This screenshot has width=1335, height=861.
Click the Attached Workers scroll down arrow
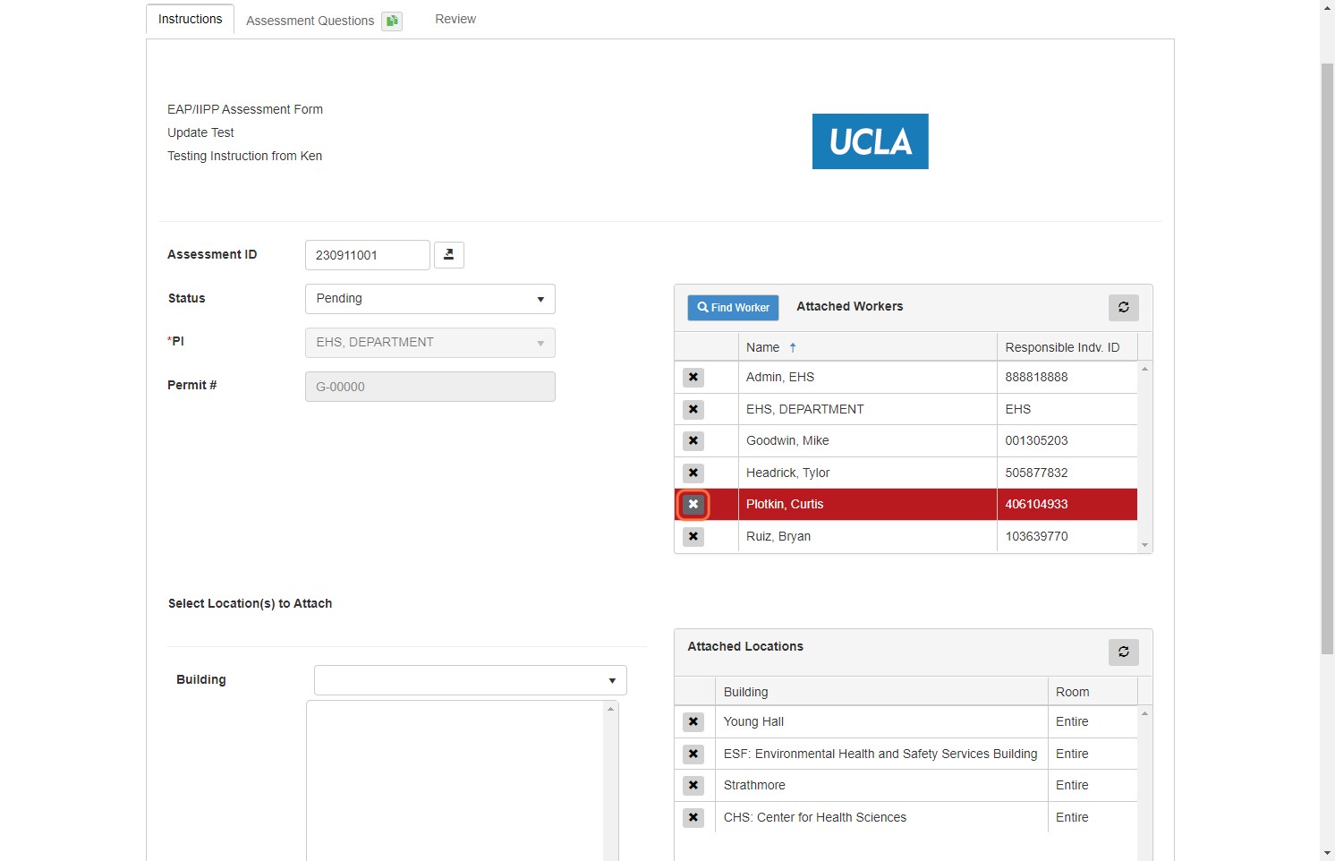(x=1145, y=545)
